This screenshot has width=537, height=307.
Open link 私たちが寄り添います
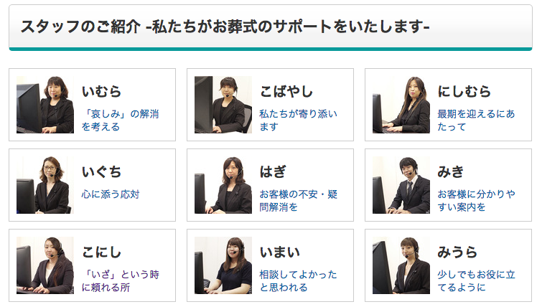pyautogui.click(x=299, y=120)
